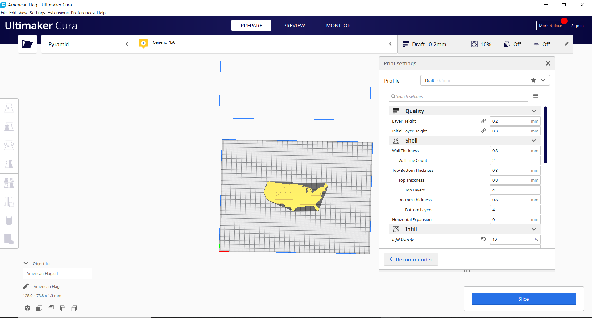Screen dimensions: 592x318
Task: Click the pencil icon next to American Flag
Action: point(26,286)
